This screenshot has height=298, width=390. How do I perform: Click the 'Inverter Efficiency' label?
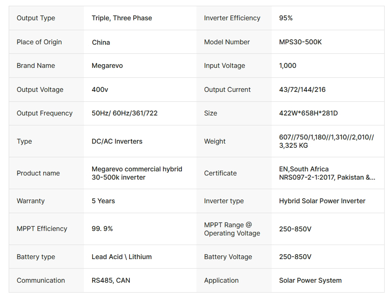[x=232, y=18]
